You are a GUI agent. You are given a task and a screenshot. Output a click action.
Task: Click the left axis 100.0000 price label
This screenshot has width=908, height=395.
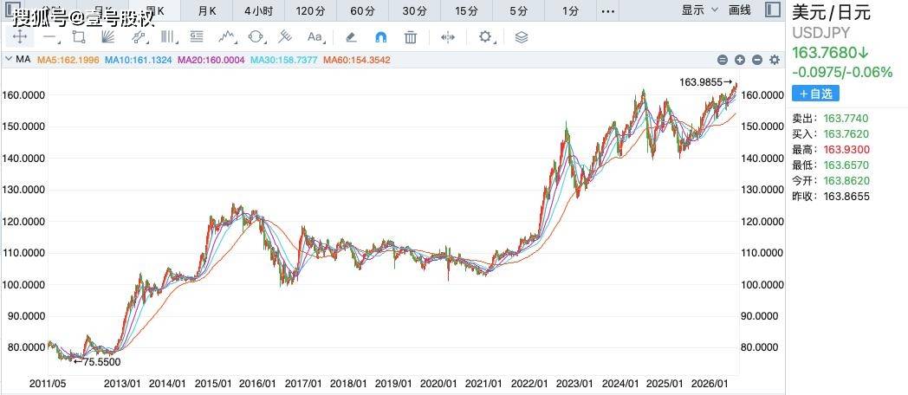(x=23, y=285)
